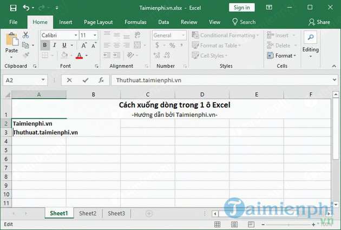Click the Fill Color bucket icon

pyautogui.click(x=64, y=55)
